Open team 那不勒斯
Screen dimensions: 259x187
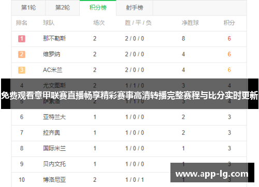click(54, 38)
